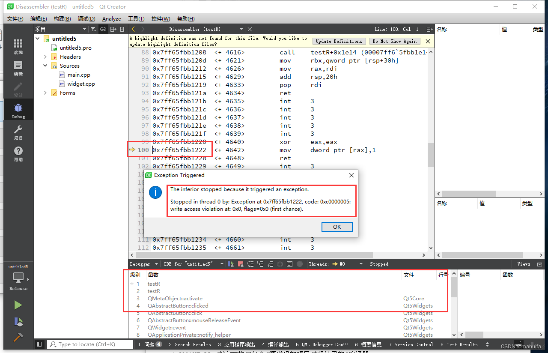Restart the debugging session
The image size is (548, 353).
[280, 264]
